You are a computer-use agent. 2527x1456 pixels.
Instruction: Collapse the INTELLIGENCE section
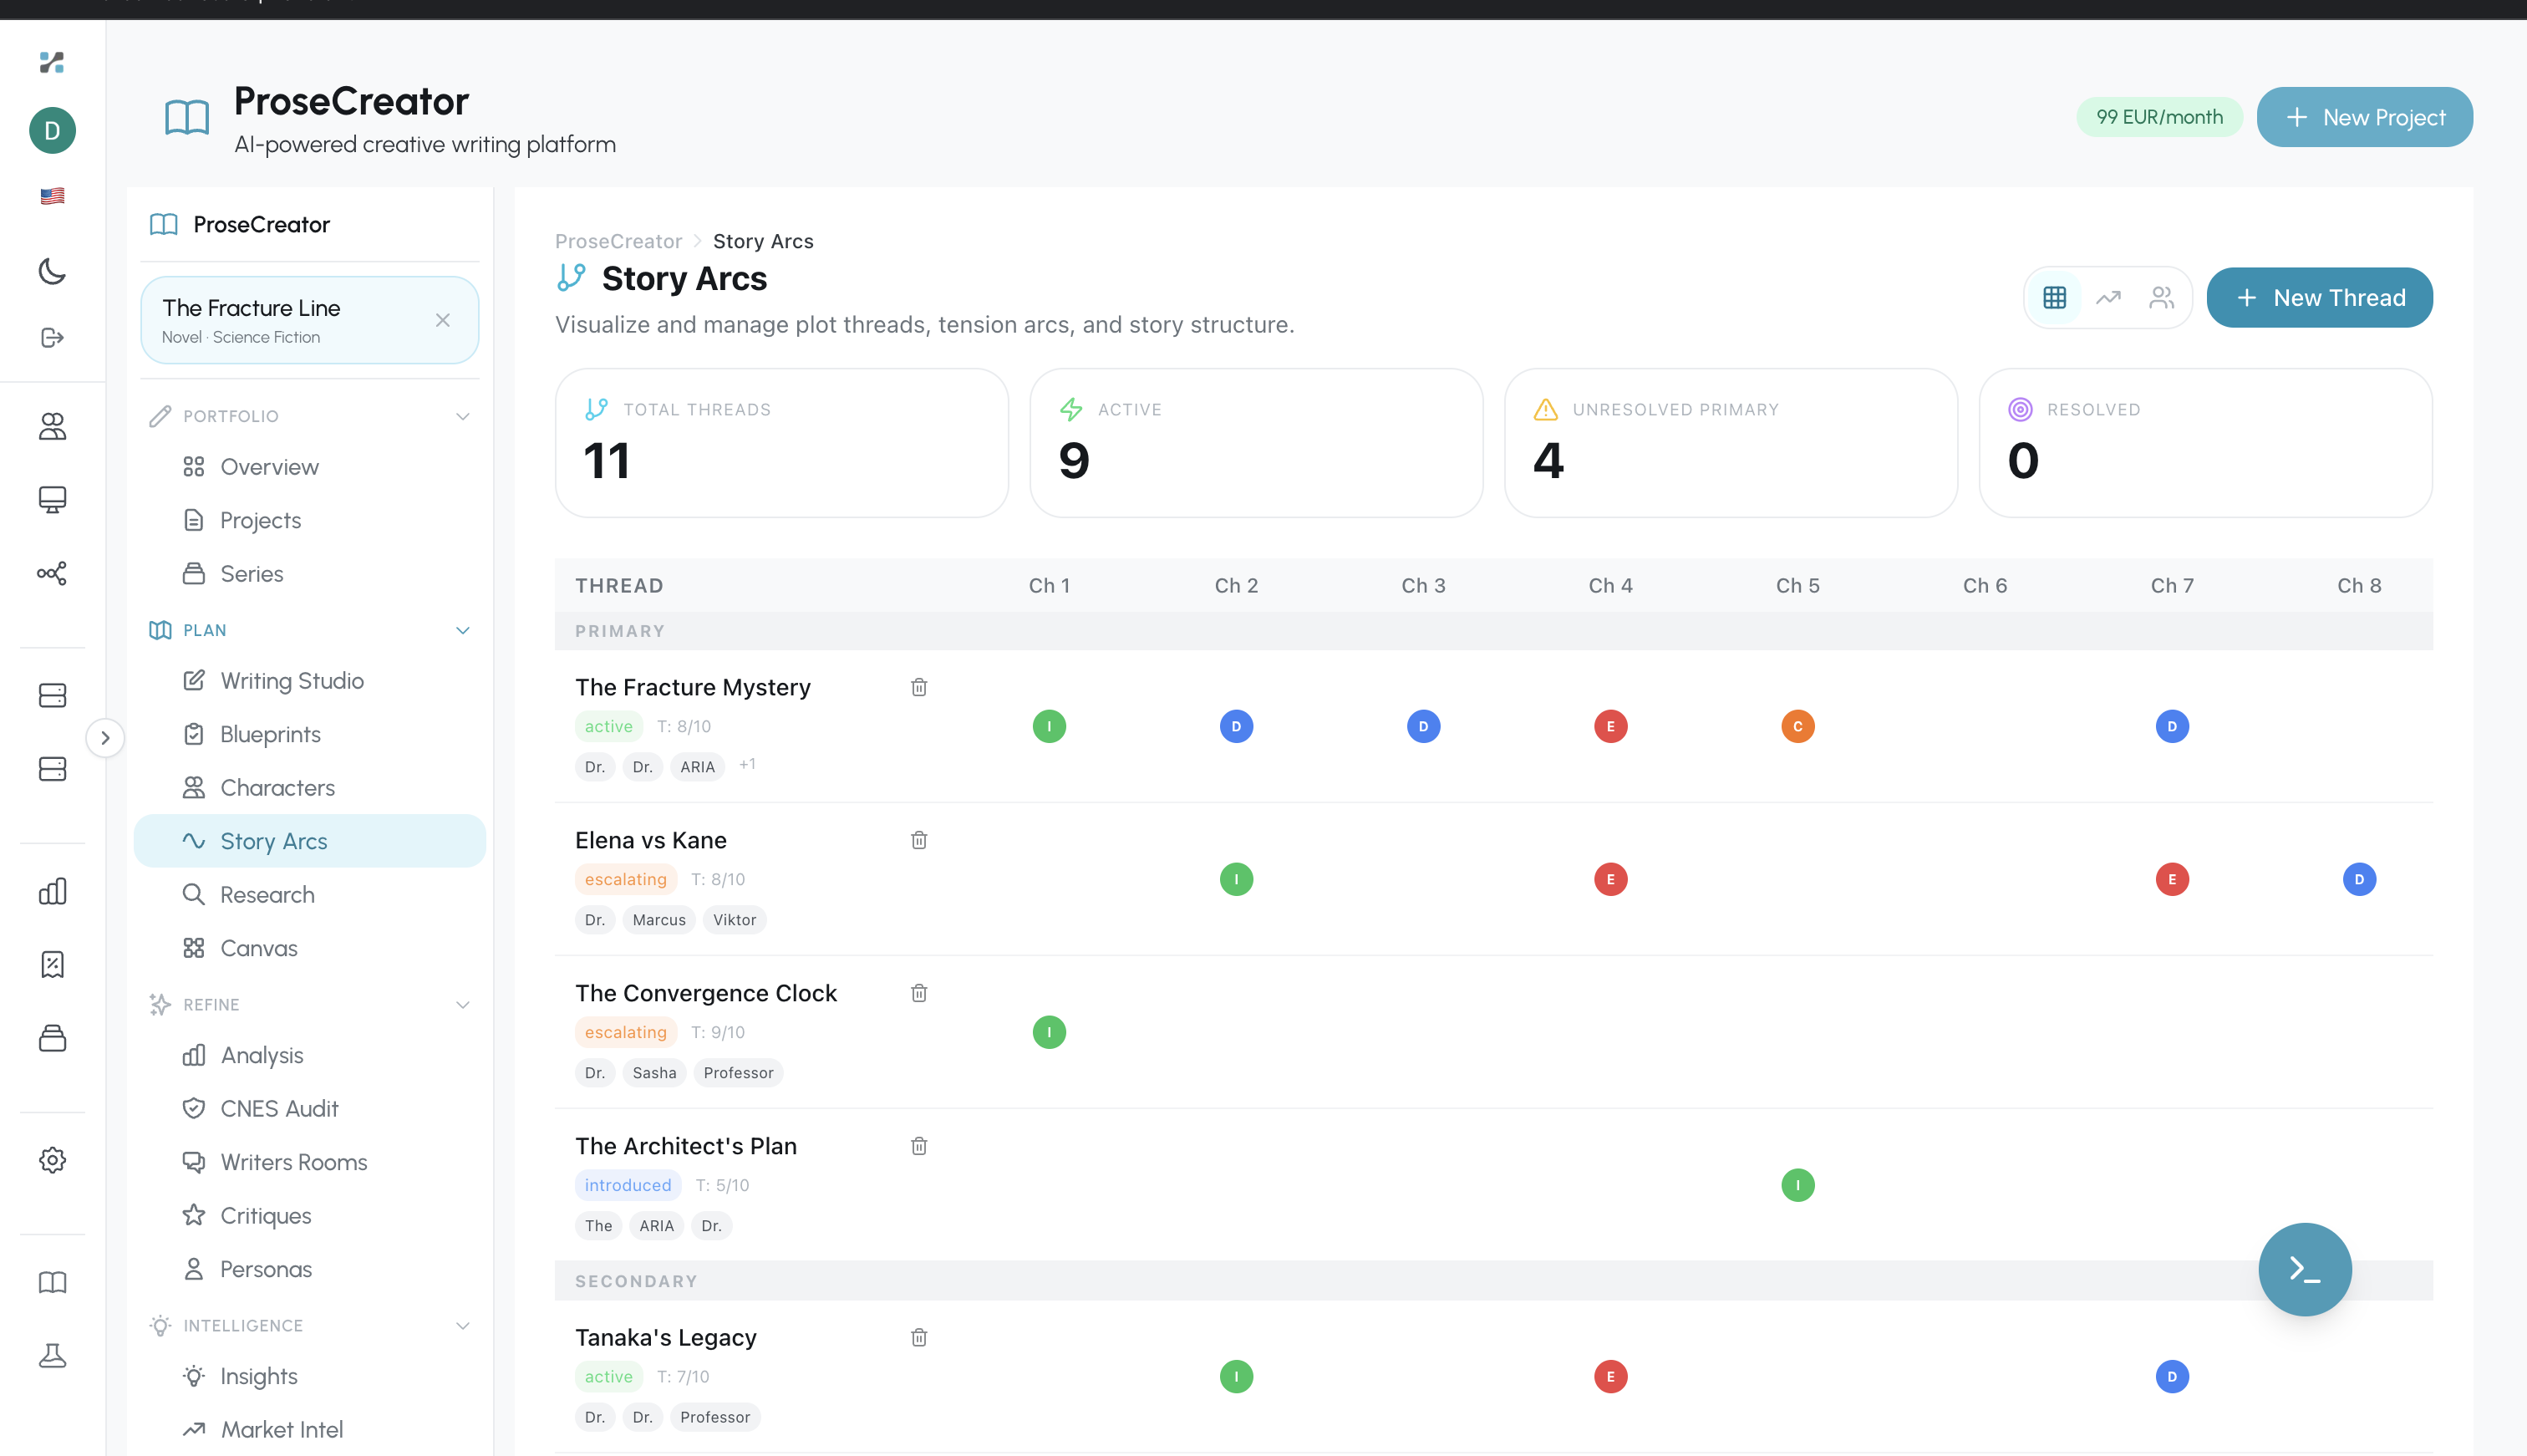[x=462, y=1325]
